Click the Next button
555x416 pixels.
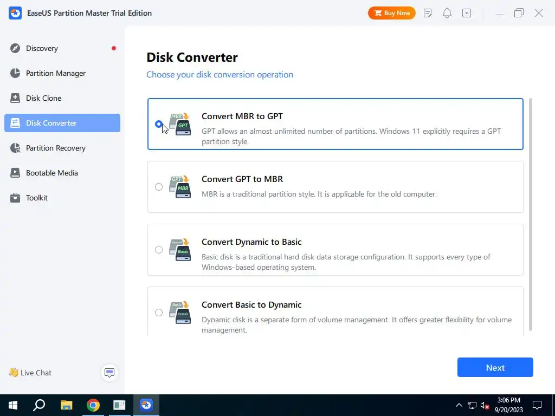(495, 367)
